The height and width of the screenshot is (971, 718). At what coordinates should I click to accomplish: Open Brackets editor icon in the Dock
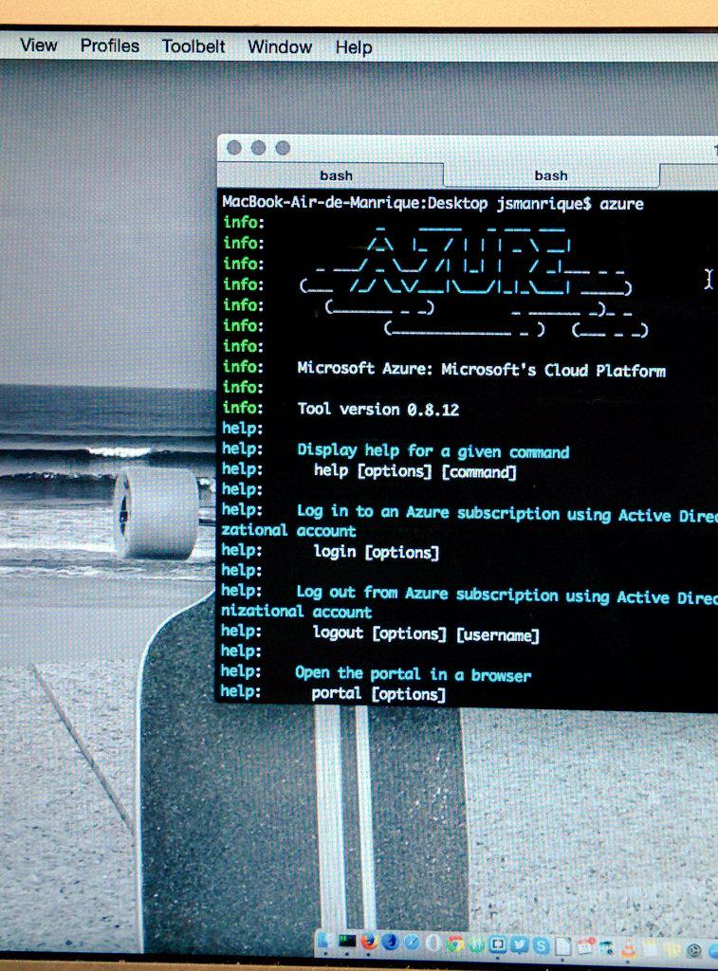[497, 944]
